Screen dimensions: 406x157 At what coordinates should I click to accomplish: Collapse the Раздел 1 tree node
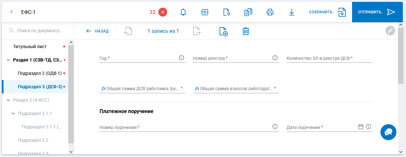pos(8,60)
